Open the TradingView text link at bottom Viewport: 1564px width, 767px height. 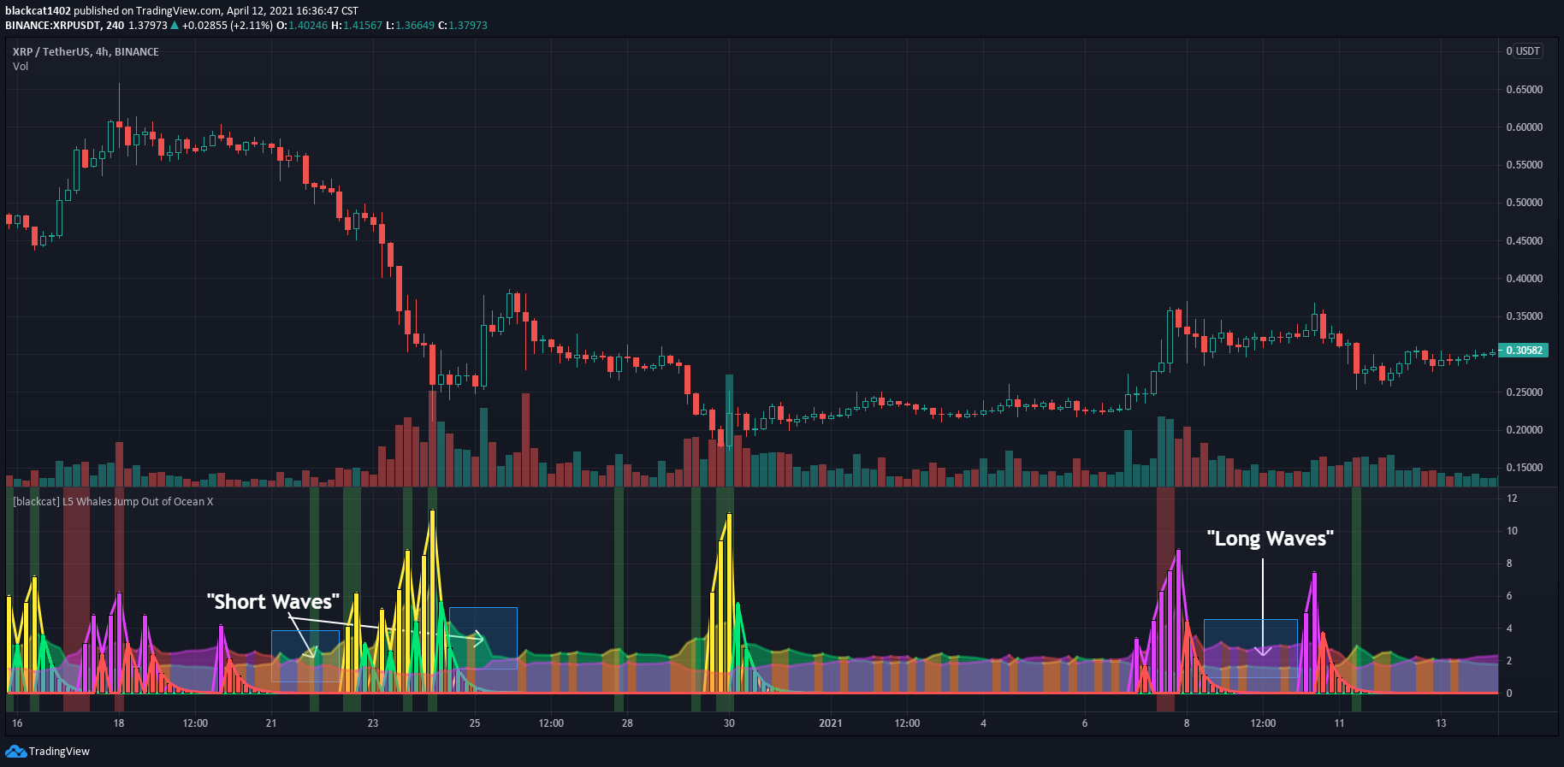(x=59, y=752)
